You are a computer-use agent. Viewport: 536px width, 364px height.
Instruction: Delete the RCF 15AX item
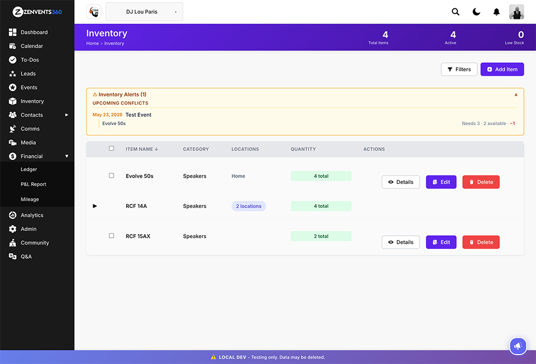tap(481, 242)
